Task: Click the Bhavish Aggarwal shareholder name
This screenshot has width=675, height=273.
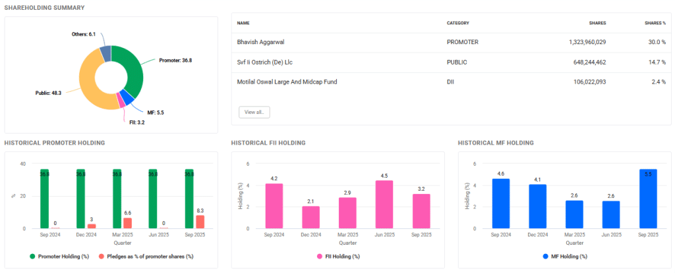Action: pyautogui.click(x=264, y=41)
